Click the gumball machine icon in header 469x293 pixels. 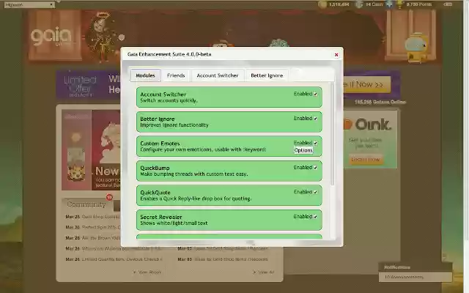(417, 48)
